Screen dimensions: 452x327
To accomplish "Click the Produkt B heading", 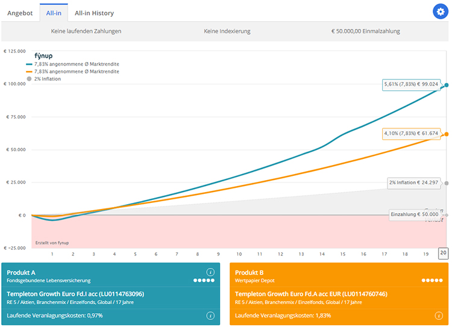I will click(x=249, y=273).
